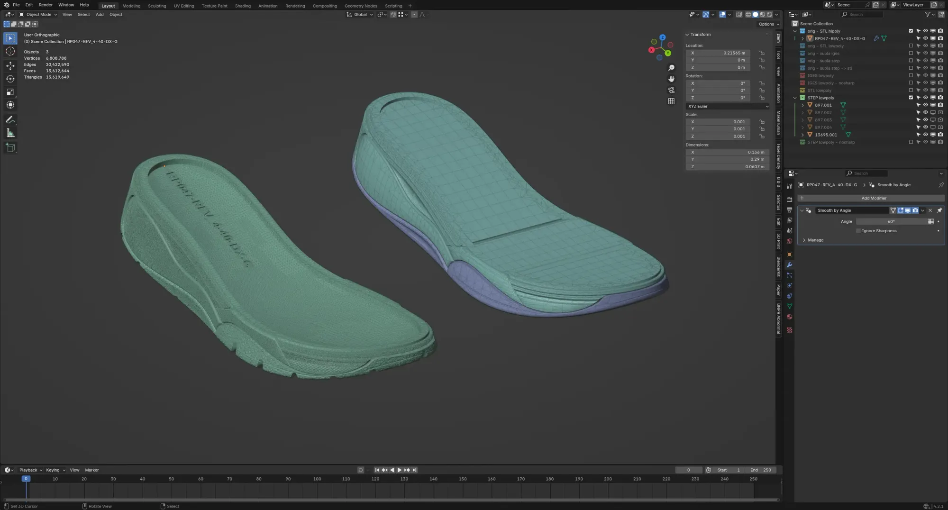Open the timeline Marker menu
948x510 pixels.
pos(92,470)
